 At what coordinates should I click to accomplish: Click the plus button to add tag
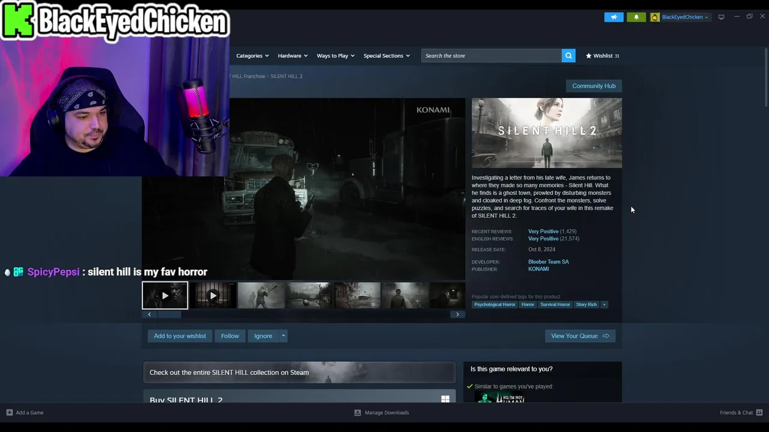(x=604, y=304)
